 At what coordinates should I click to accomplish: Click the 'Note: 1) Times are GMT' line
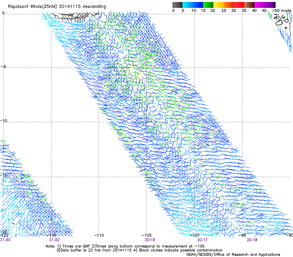(x=125, y=246)
